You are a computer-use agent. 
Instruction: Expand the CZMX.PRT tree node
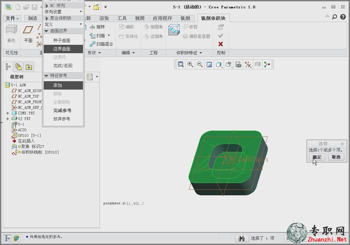click(x=8, y=113)
